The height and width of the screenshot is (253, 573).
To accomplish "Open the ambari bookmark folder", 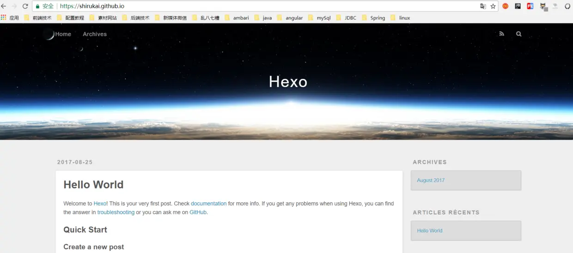I will (x=237, y=18).
